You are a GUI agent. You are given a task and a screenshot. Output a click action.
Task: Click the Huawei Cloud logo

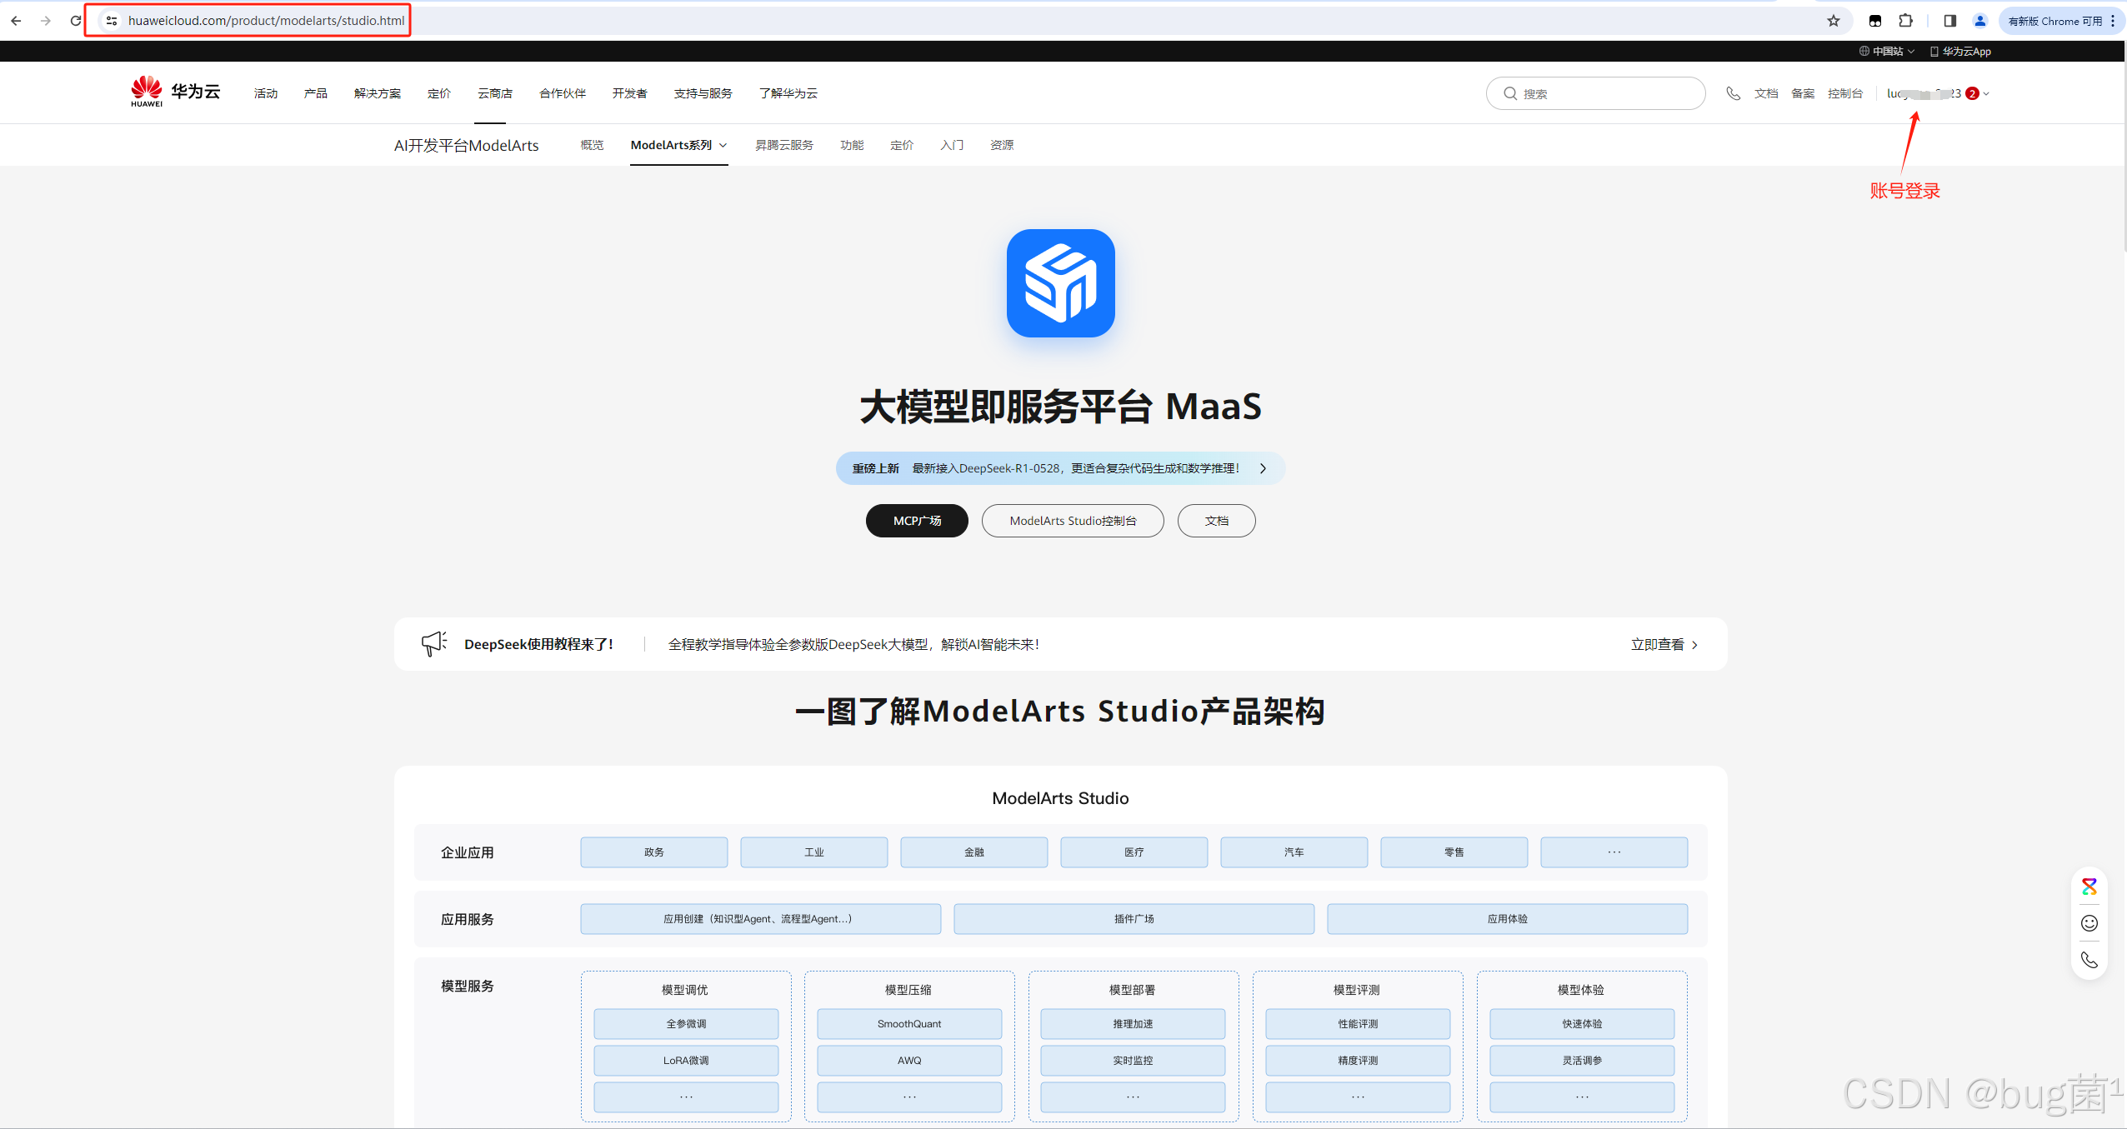[x=175, y=92]
